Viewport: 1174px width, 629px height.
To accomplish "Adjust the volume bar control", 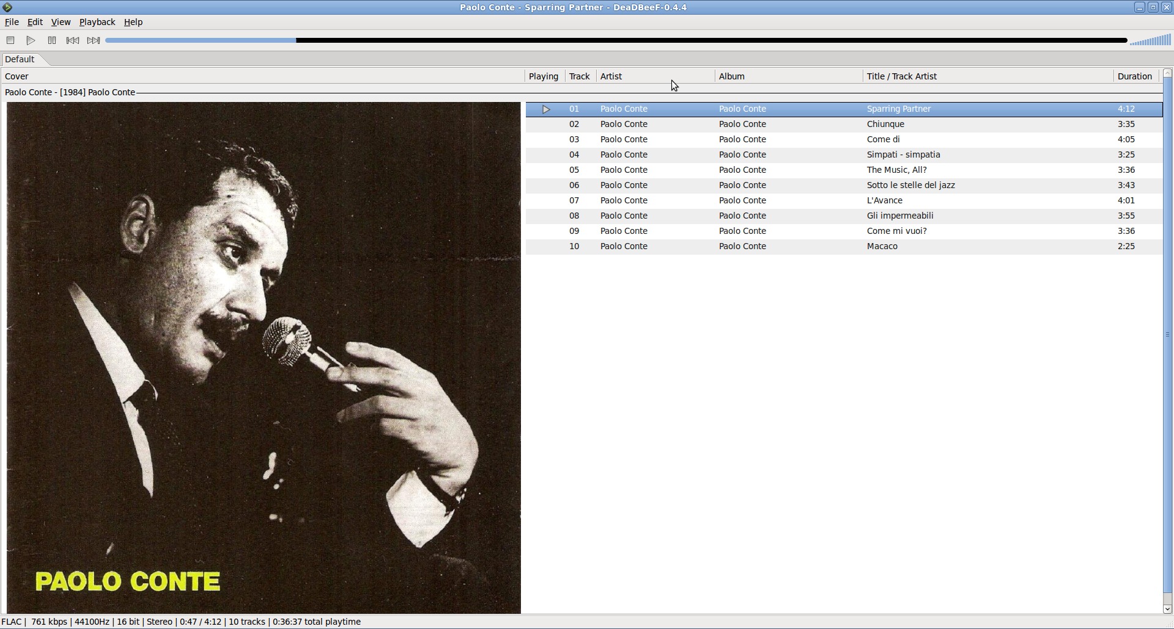I will 1150,40.
